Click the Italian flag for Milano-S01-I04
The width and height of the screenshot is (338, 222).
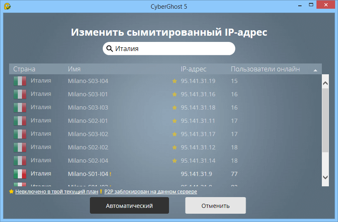point(20,174)
